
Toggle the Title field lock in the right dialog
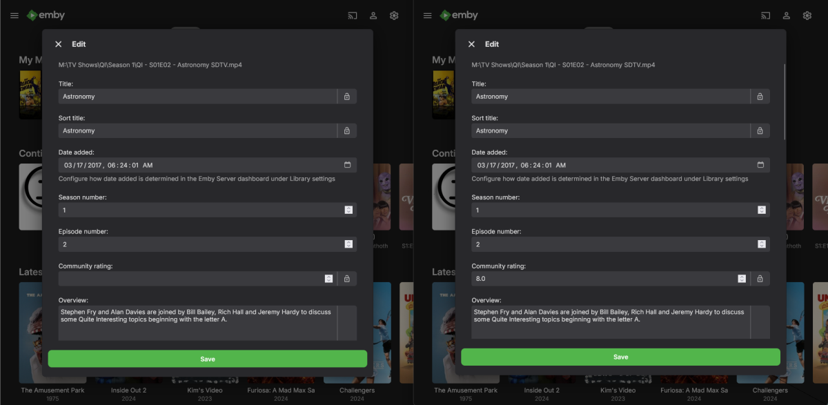coord(760,97)
